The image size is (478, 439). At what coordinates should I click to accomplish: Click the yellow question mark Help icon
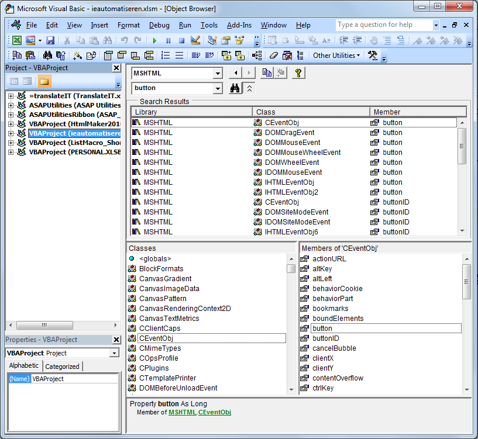click(x=298, y=73)
